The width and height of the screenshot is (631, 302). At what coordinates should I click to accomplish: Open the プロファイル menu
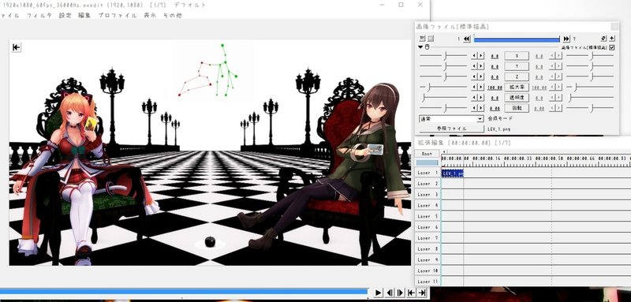tap(118, 15)
